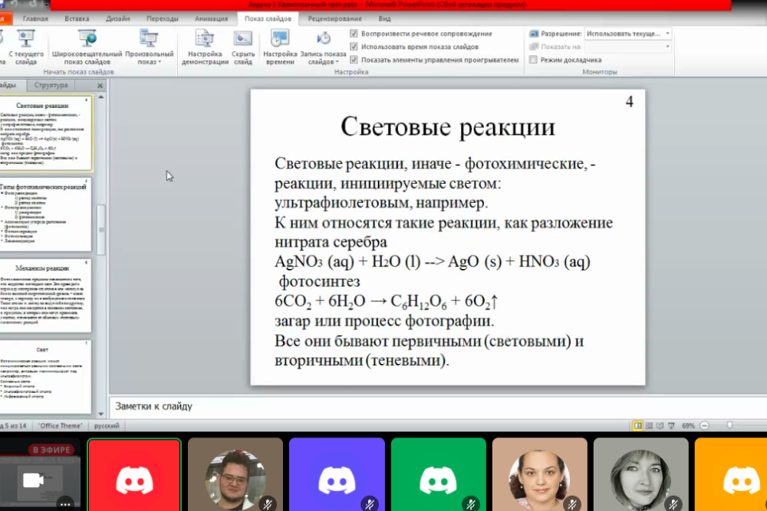Click the 69% zoom level button
The height and width of the screenshot is (511, 767).
pyautogui.click(x=688, y=425)
